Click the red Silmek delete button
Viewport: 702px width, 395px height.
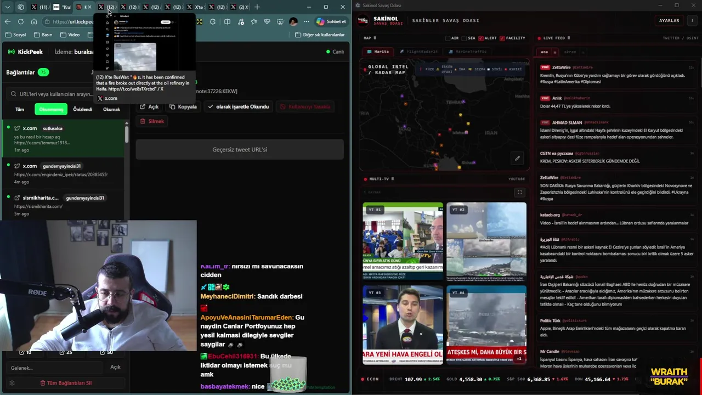pos(152,121)
